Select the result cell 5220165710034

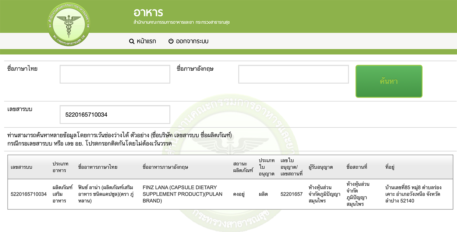[x=29, y=194]
